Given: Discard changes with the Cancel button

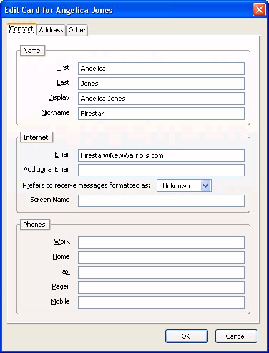Looking at the screenshot, I should tap(236, 336).
